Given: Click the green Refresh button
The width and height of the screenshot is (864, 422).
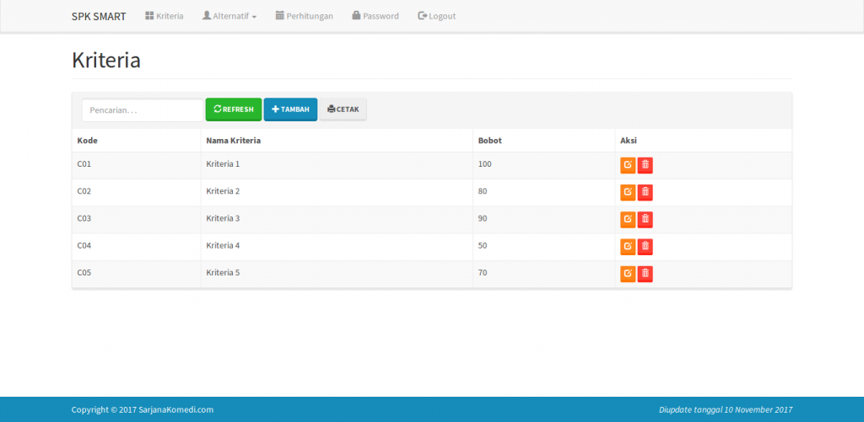Looking at the screenshot, I should [234, 109].
